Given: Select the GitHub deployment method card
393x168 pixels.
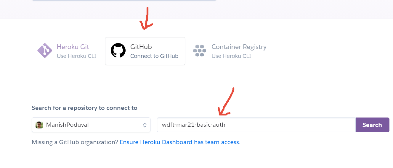Looking at the screenshot, I should click(145, 51).
